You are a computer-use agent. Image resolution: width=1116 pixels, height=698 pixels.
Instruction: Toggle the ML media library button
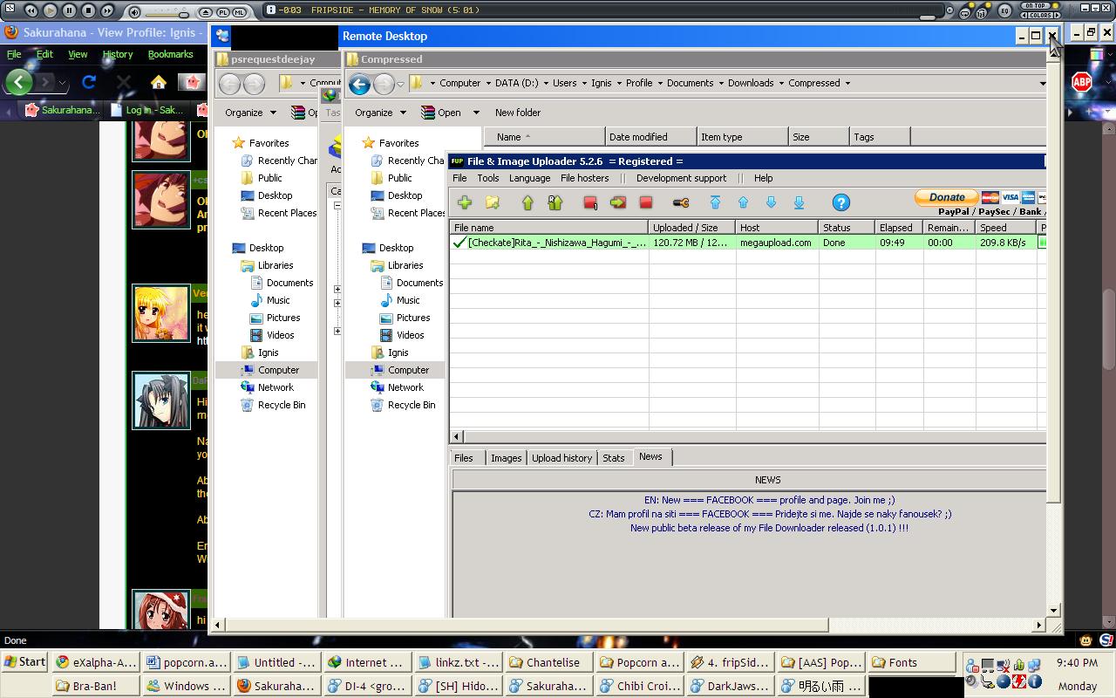(x=240, y=12)
